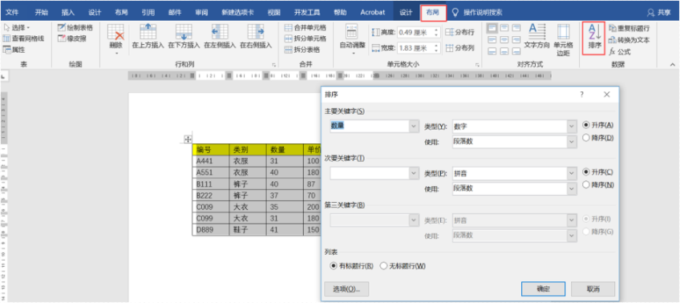Switch to the 审阅 tab
Viewport: 680px width, 303px height.
click(x=201, y=12)
